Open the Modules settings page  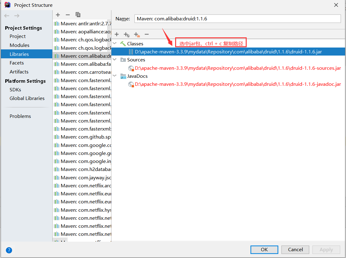pyautogui.click(x=19, y=45)
